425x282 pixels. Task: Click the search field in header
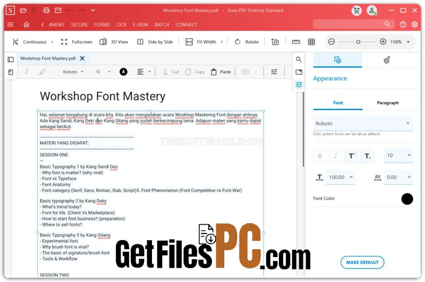(x=353, y=24)
